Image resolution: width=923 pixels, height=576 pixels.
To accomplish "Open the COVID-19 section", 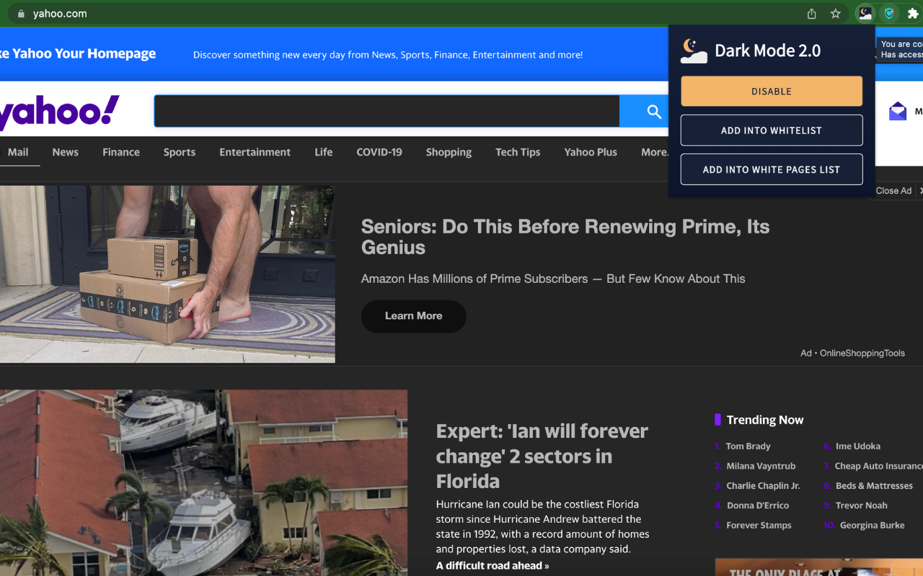I will coord(379,152).
